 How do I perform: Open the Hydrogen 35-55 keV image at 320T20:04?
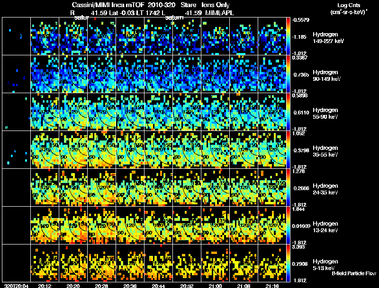[x=16, y=149]
